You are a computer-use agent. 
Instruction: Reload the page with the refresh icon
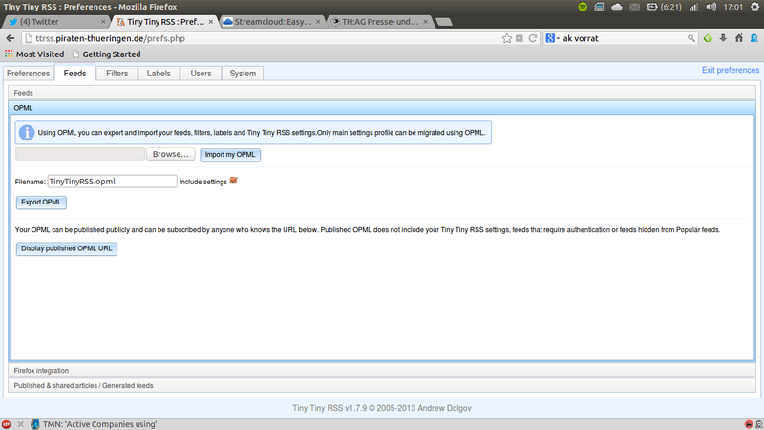click(x=533, y=38)
